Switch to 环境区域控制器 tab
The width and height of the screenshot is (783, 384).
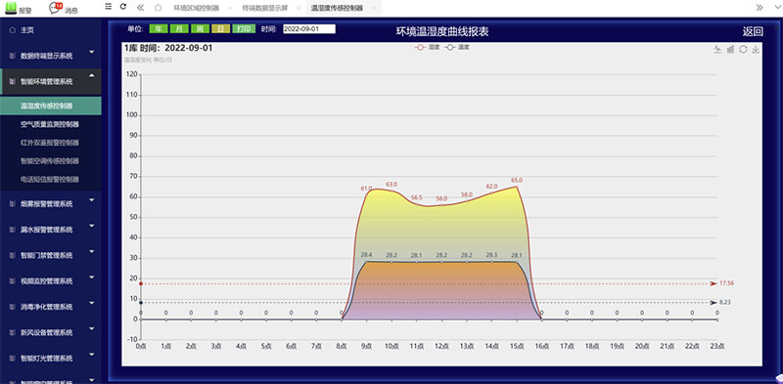click(x=196, y=8)
